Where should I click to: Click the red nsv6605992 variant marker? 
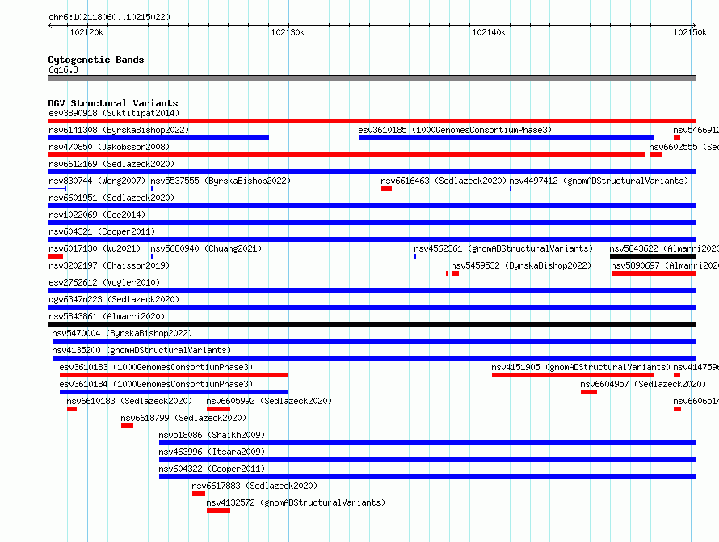218,409
